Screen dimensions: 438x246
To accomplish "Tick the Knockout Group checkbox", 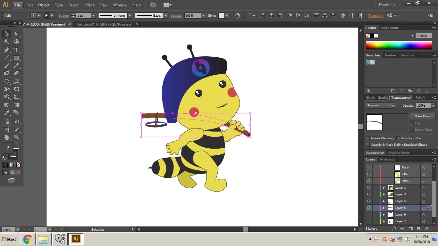I will coord(398,138).
